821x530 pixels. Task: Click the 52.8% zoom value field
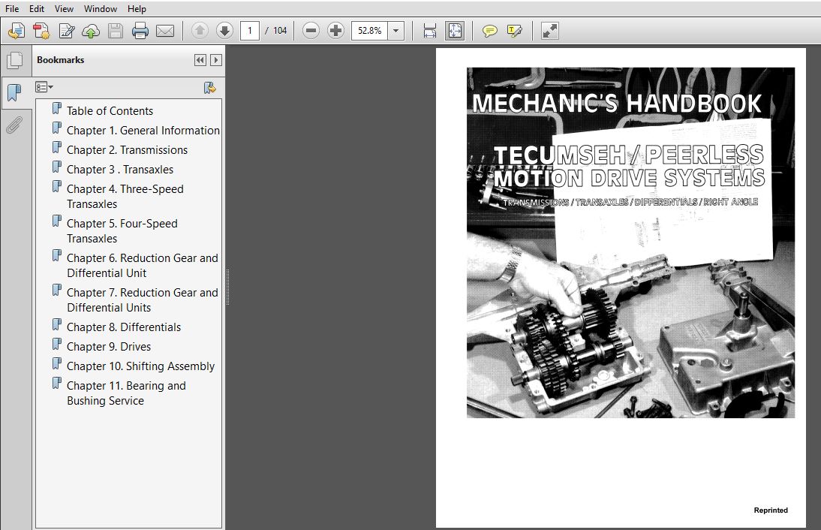[370, 31]
